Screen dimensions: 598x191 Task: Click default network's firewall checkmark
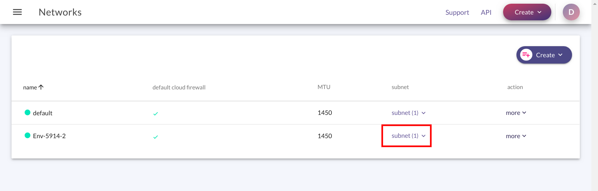[x=156, y=114]
